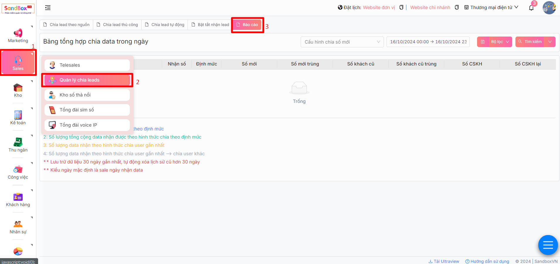Open the Thu ngân cashier module

pos(18,144)
